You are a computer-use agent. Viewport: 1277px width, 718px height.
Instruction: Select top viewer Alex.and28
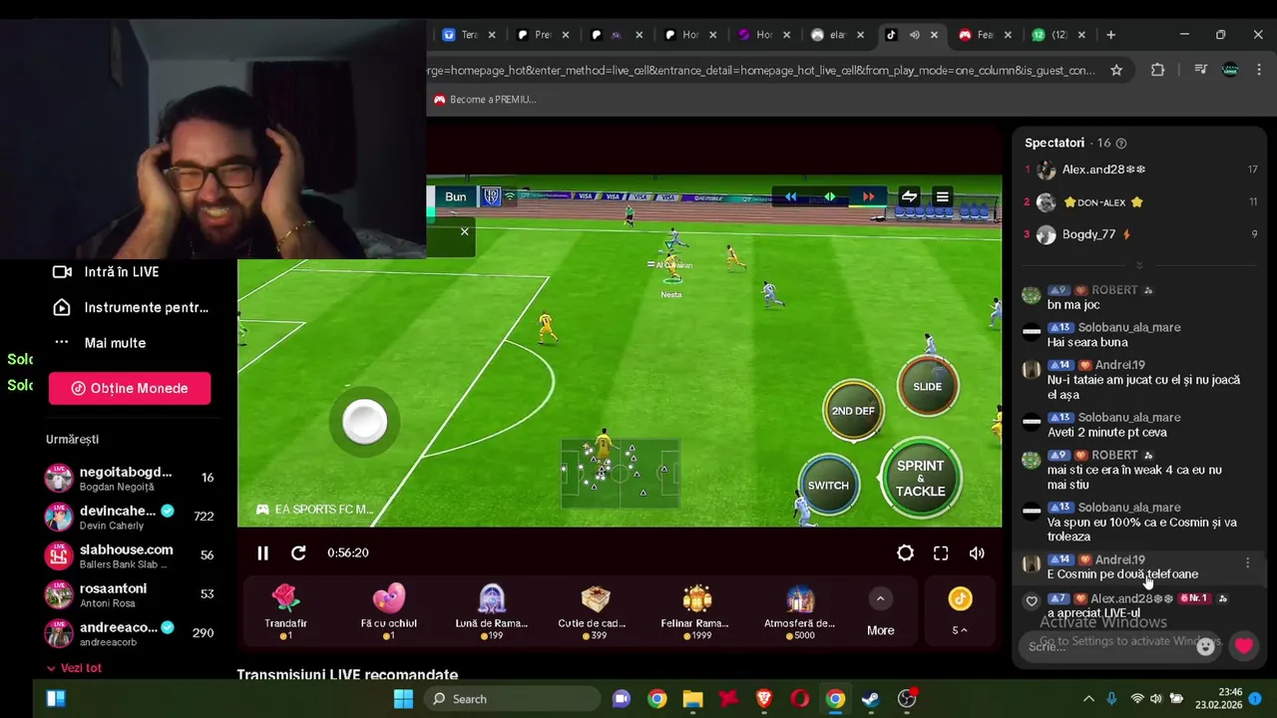[x=1140, y=170]
